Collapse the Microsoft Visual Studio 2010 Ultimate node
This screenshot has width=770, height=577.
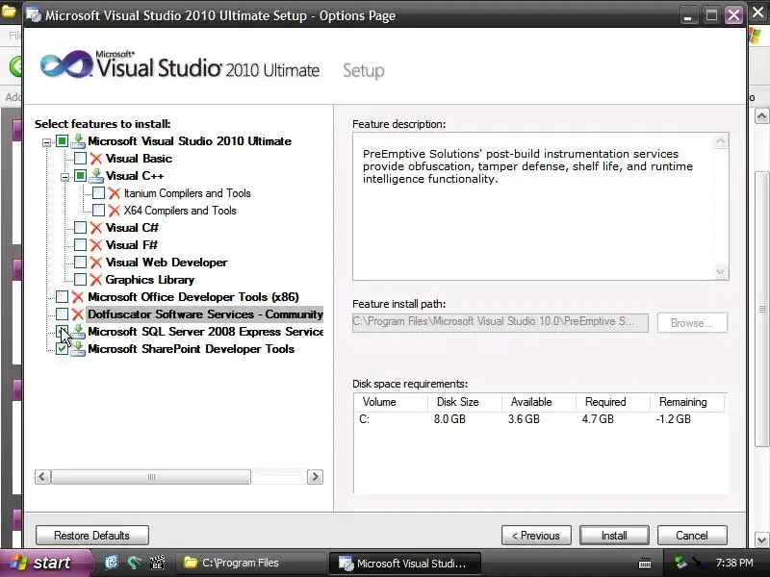(46, 142)
